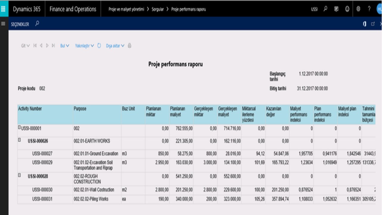The height and width of the screenshot is (215, 382).
Task: Switch the USSI company selector
Action: (314, 9)
